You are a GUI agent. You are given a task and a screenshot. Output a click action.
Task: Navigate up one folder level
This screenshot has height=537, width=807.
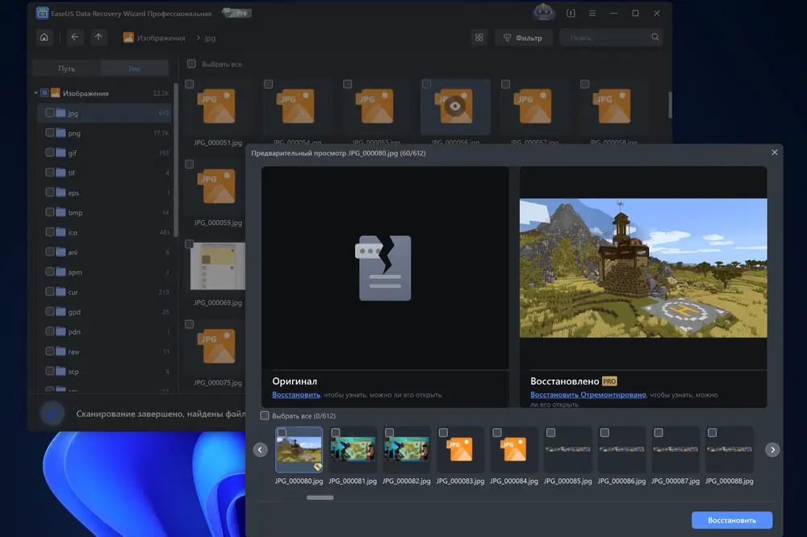click(x=98, y=37)
